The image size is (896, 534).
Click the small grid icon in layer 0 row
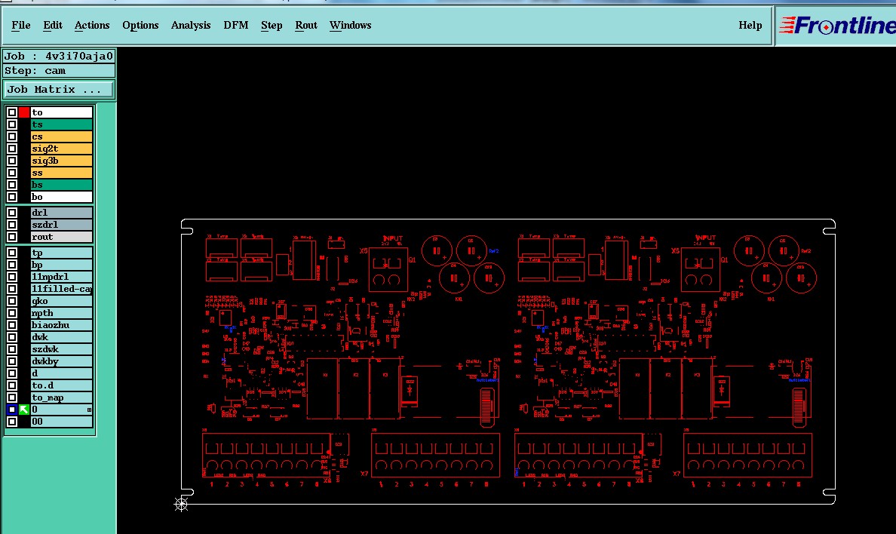tap(89, 410)
